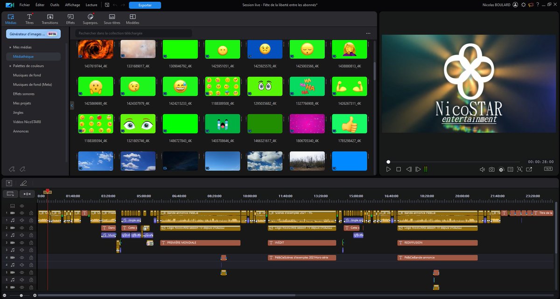
Task: Click the undo arrow icon
Action: tap(115, 5)
